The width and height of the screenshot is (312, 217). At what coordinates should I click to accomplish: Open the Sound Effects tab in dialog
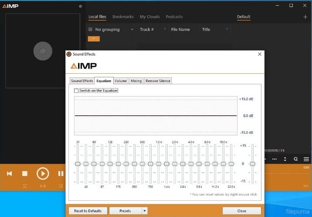point(82,81)
